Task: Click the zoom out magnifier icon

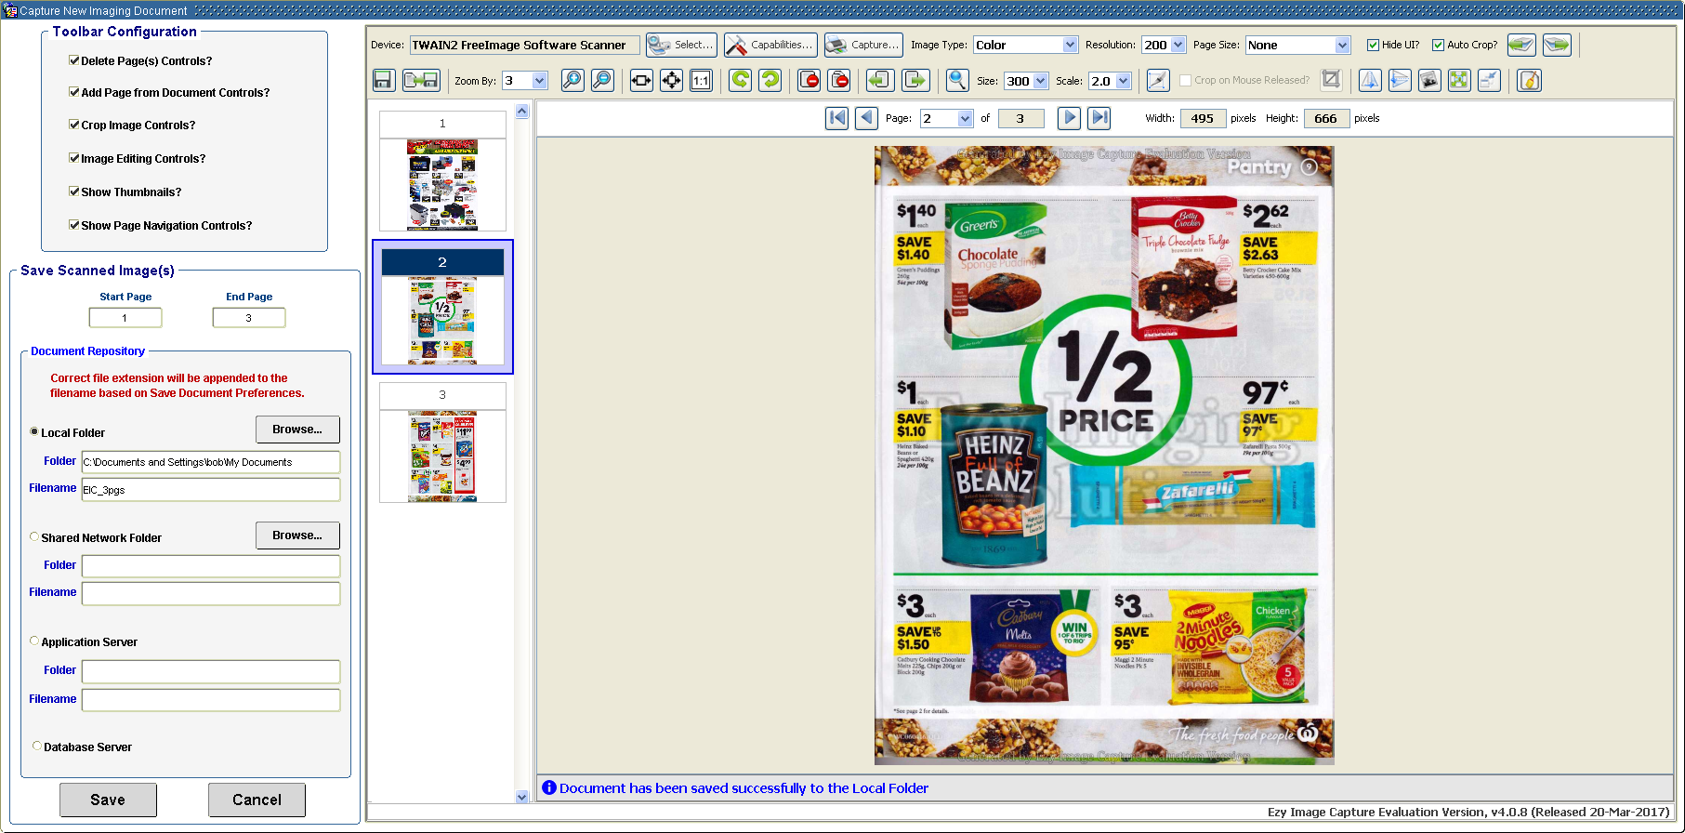Action: pos(602,81)
